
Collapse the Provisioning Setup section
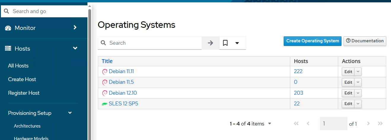pos(70,113)
